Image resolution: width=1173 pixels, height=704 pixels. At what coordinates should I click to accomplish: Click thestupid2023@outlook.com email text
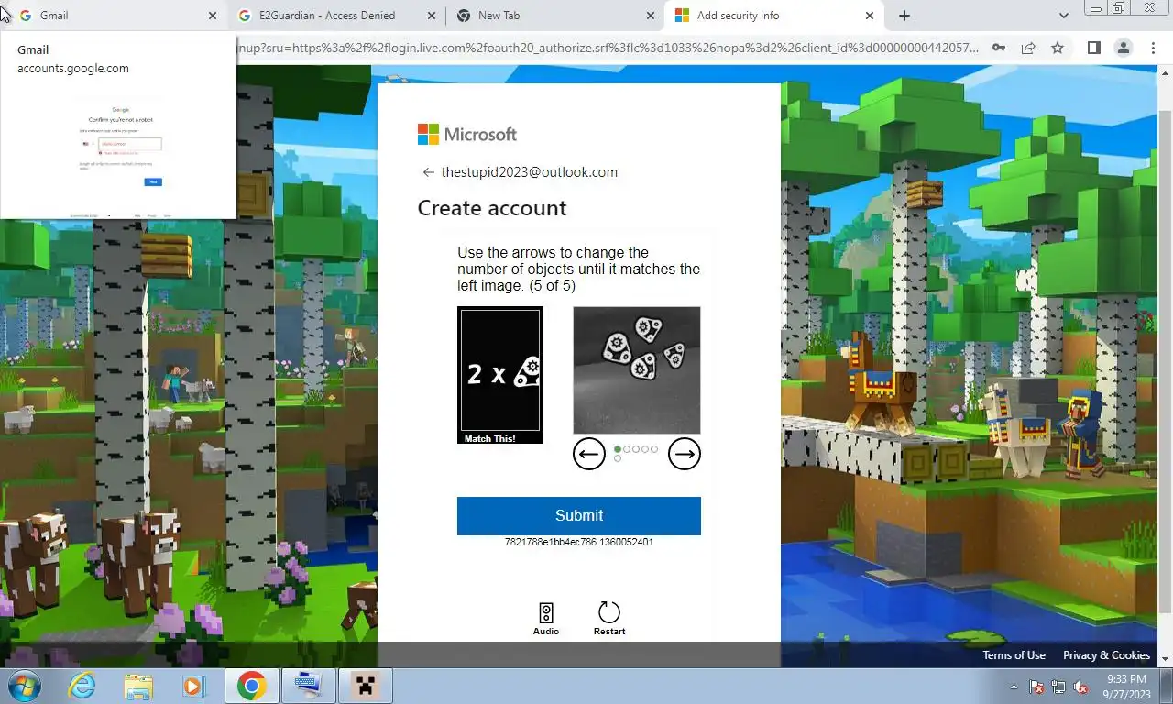click(x=530, y=172)
